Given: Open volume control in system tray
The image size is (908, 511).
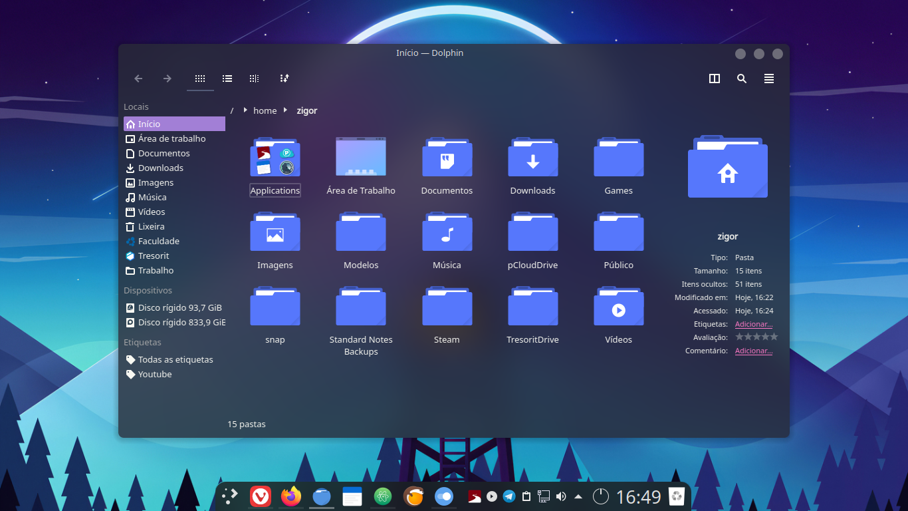Looking at the screenshot, I should [x=561, y=496].
